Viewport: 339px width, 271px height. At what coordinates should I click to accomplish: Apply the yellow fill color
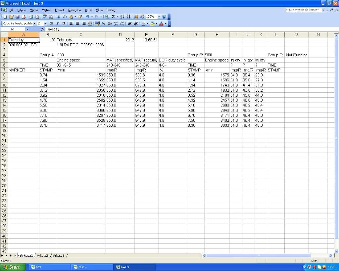coord(152,23)
